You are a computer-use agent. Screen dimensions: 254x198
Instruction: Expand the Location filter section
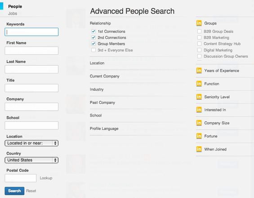point(97,63)
